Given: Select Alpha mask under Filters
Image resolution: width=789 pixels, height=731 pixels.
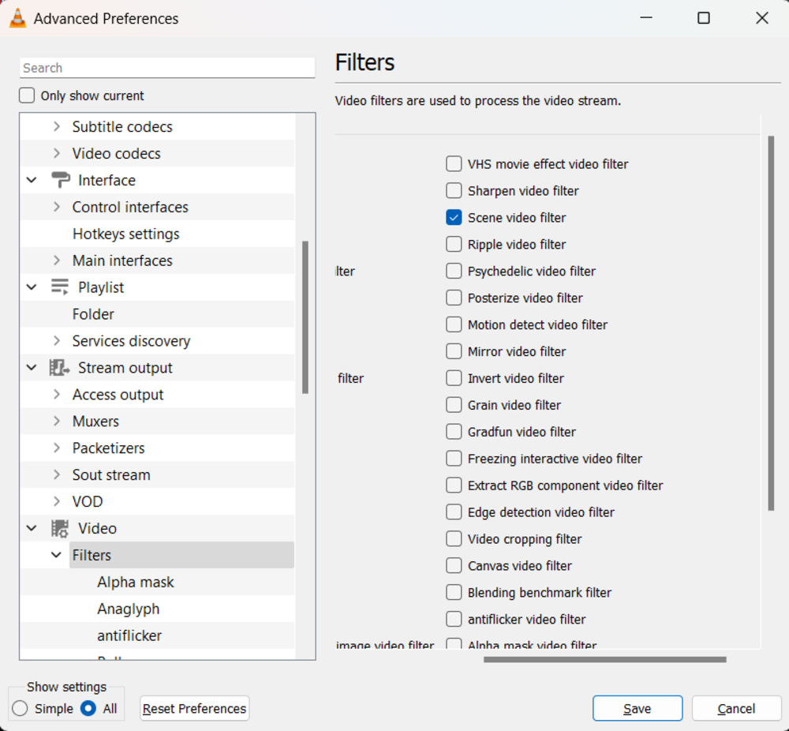Looking at the screenshot, I should coord(136,583).
